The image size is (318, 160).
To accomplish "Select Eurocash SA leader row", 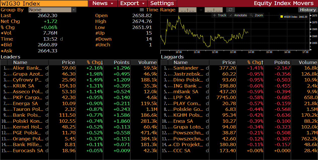I will point(79,151).
